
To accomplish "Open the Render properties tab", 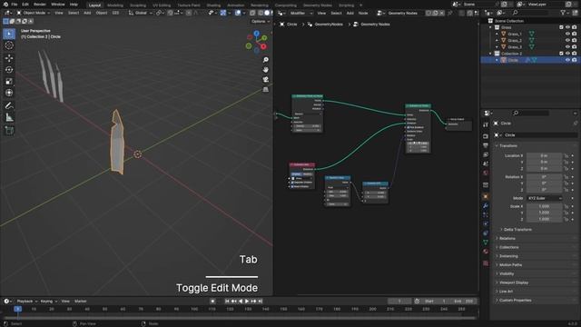I will tap(486, 136).
